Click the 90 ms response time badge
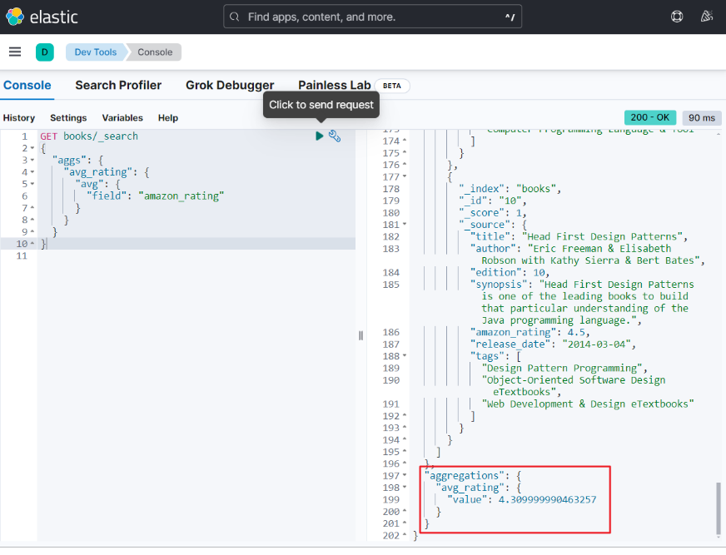 click(702, 117)
